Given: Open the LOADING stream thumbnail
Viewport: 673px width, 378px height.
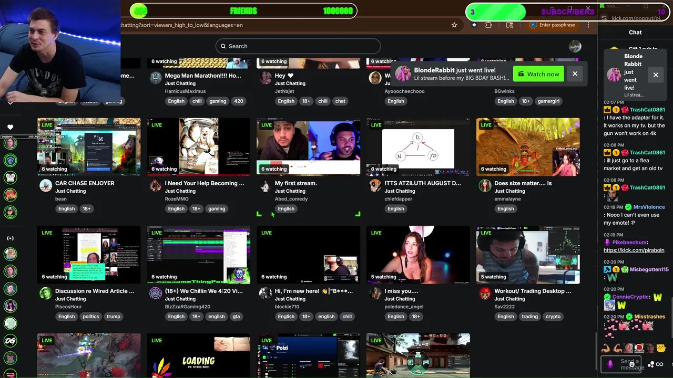Looking at the screenshot, I should pos(199,355).
